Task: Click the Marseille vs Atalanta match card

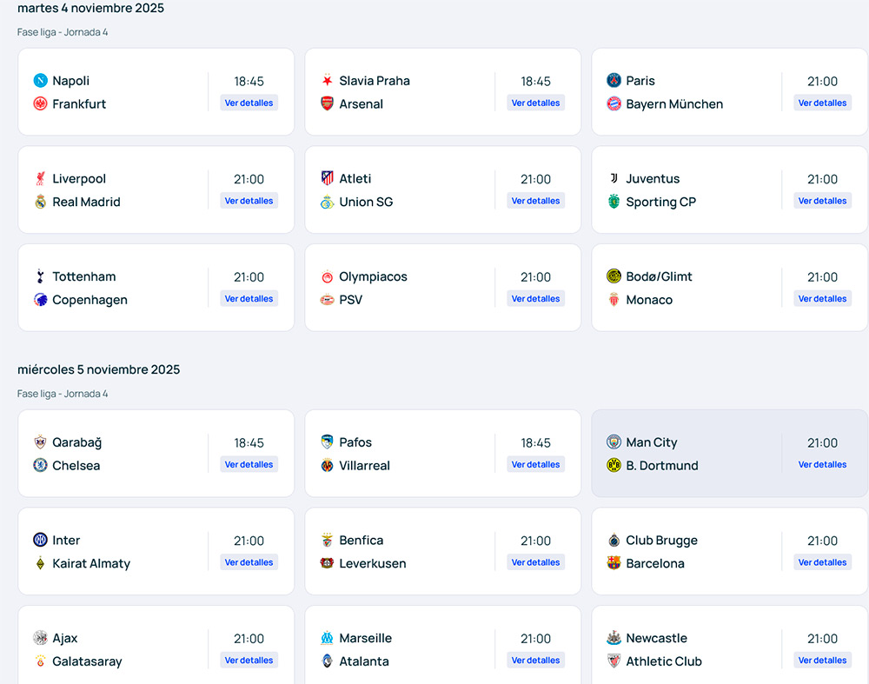Action: coord(442,647)
